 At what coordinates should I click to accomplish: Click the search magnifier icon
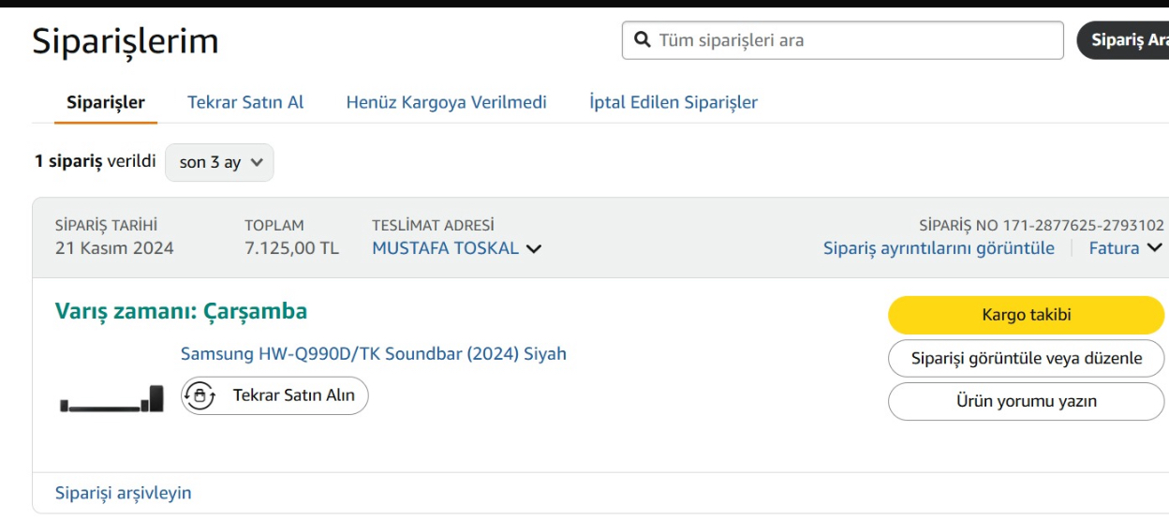click(x=643, y=40)
